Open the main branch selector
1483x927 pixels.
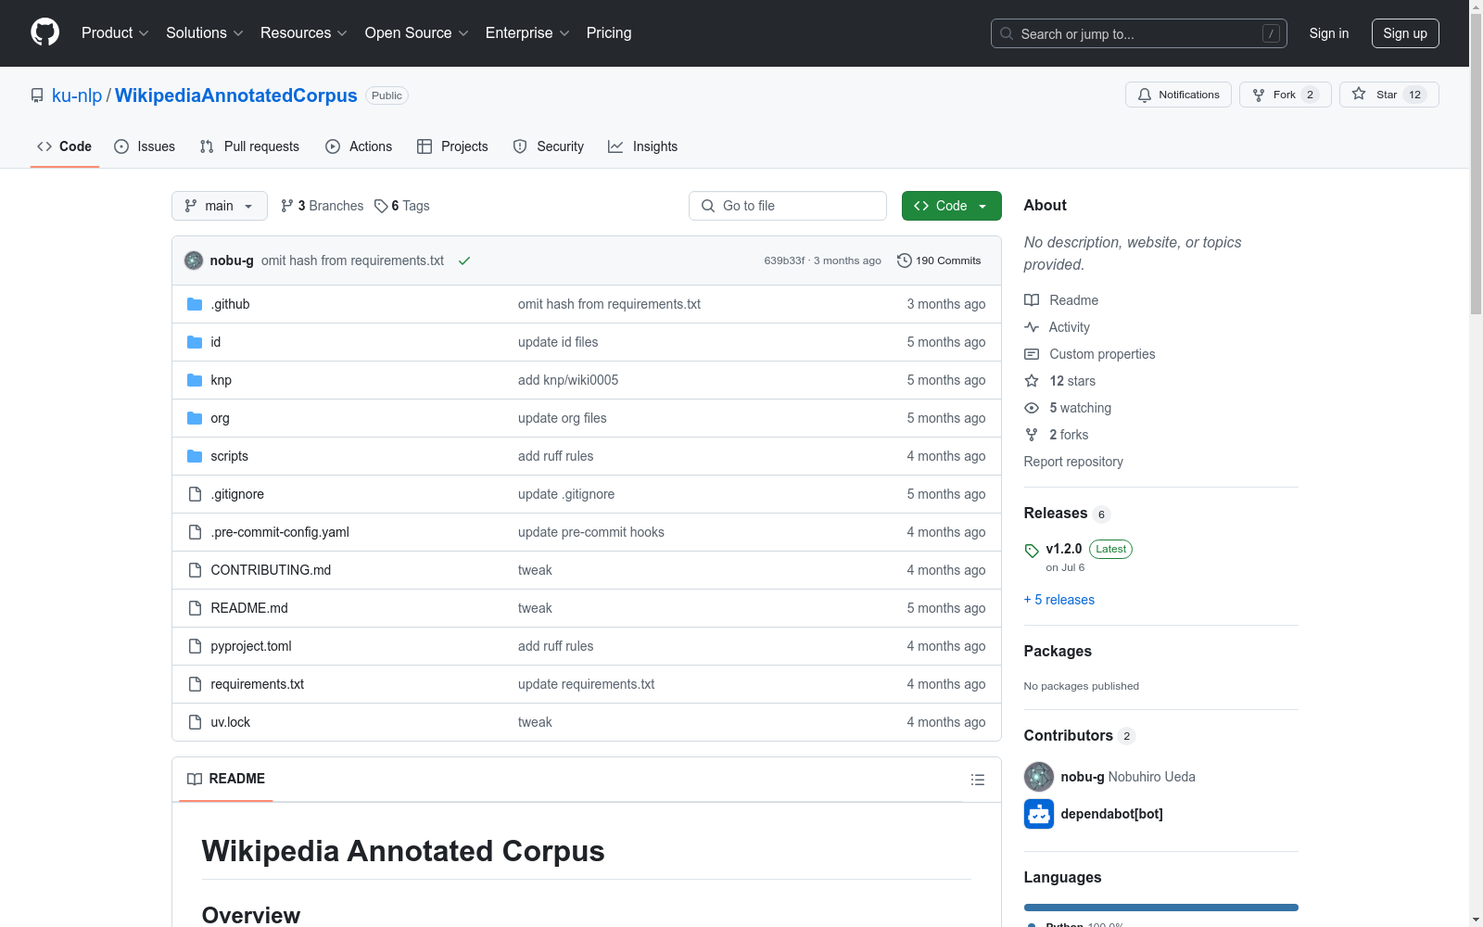220,206
